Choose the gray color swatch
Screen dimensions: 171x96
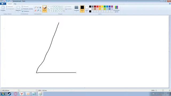tap(93, 6)
